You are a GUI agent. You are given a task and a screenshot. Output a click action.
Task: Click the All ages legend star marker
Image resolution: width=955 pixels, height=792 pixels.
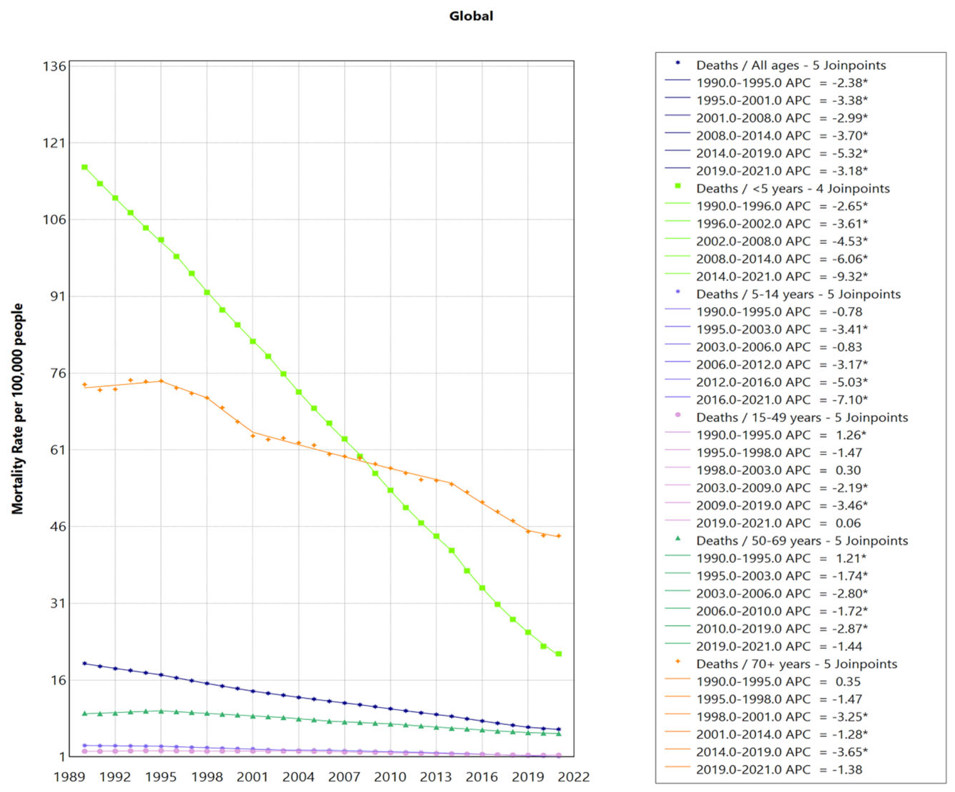click(678, 63)
